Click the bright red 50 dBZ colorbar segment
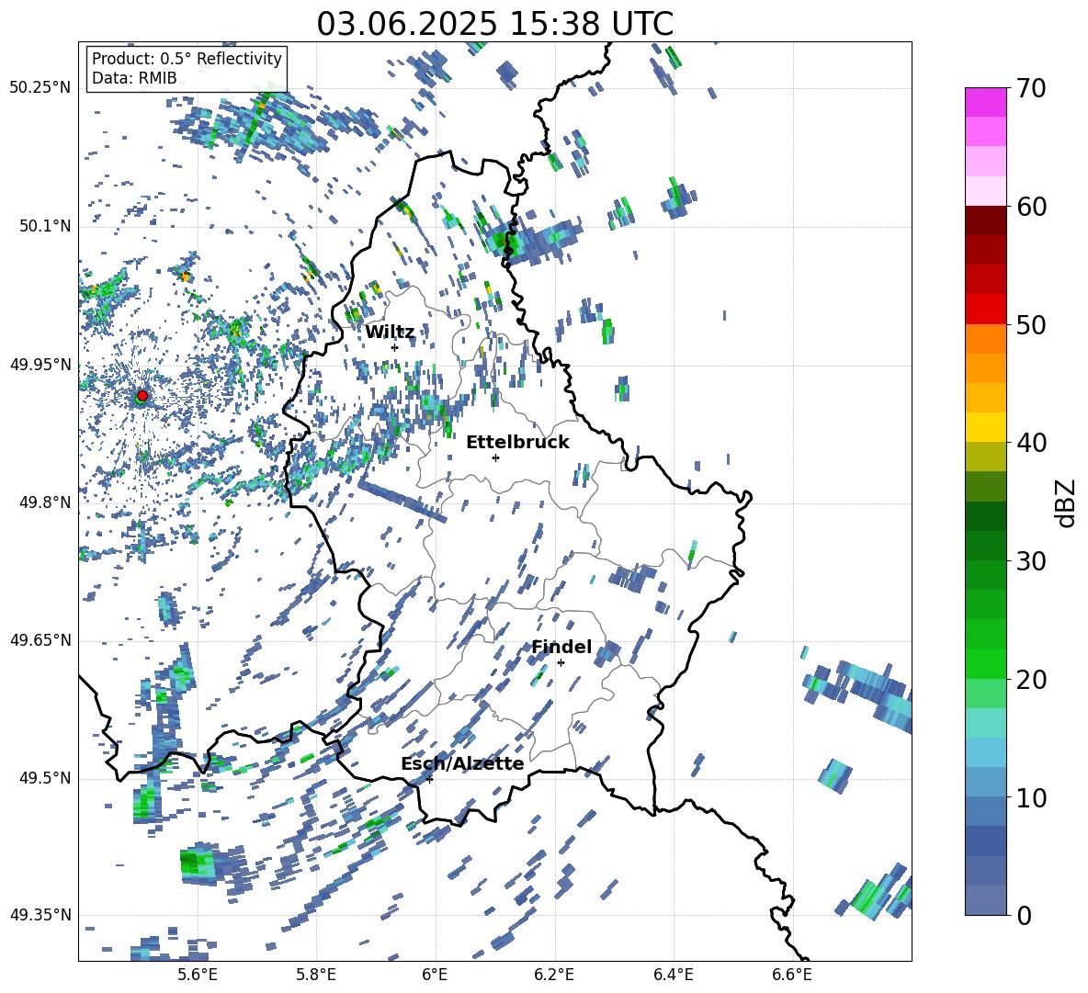The height and width of the screenshot is (993, 1088). click(986, 310)
